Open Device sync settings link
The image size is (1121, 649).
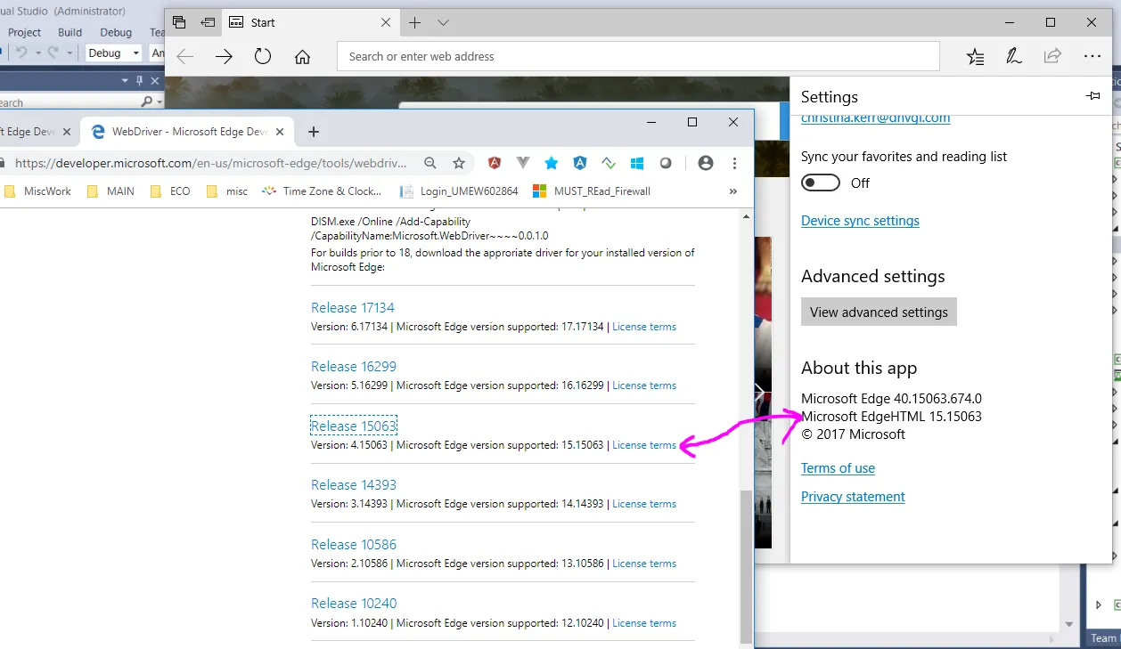(860, 221)
